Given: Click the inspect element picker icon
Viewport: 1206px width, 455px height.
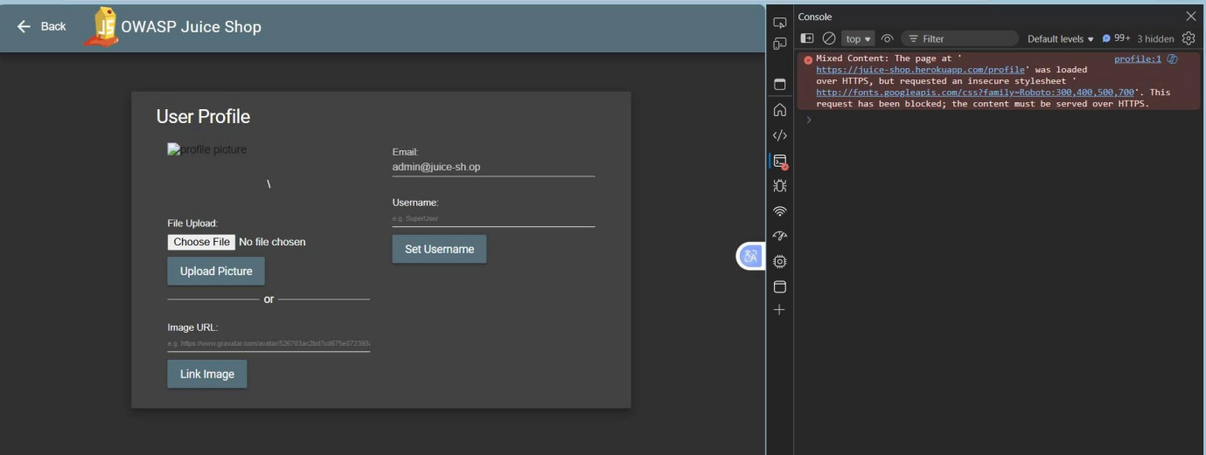Looking at the screenshot, I should click(779, 24).
